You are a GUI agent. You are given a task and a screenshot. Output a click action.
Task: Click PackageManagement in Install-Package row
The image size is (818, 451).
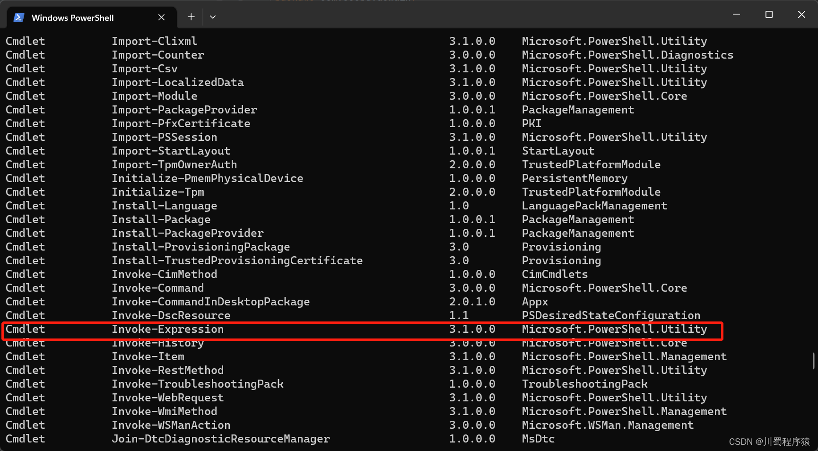(x=578, y=219)
